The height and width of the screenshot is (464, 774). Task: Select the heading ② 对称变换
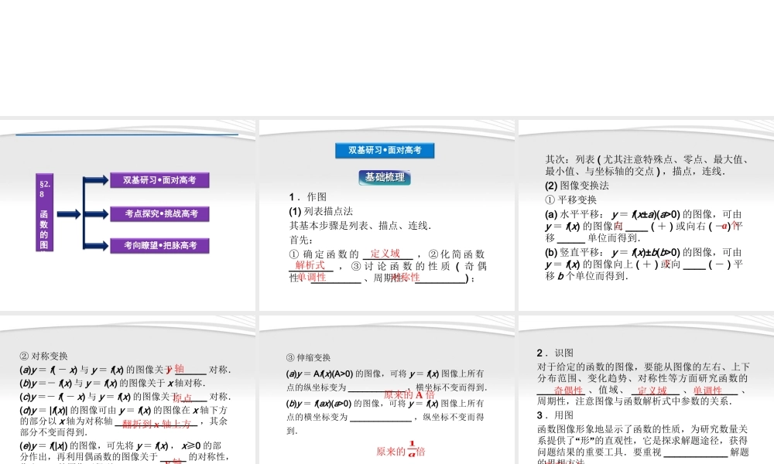click(x=44, y=356)
